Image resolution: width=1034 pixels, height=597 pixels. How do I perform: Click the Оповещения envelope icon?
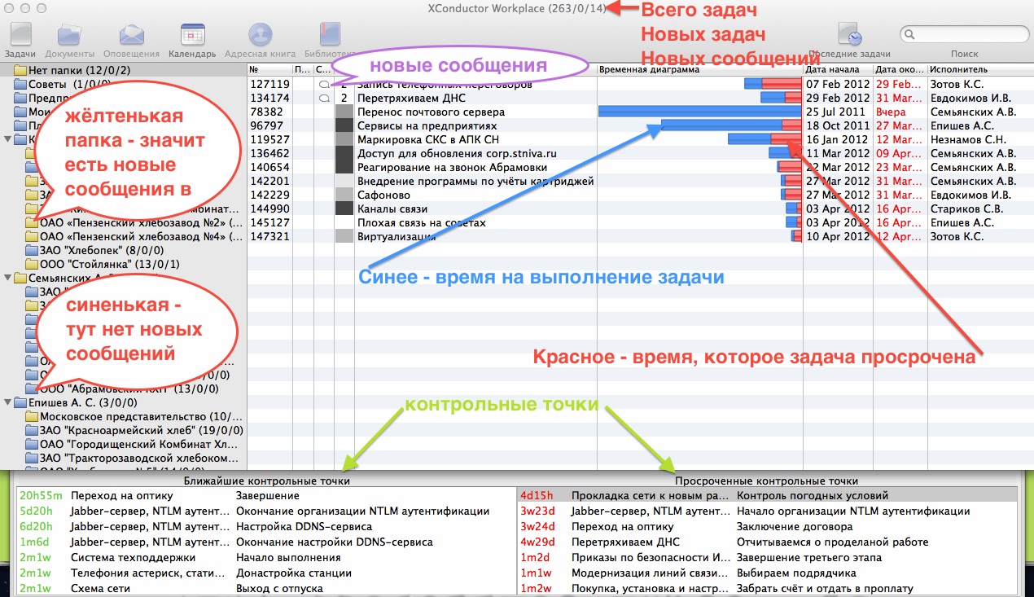tap(132, 37)
